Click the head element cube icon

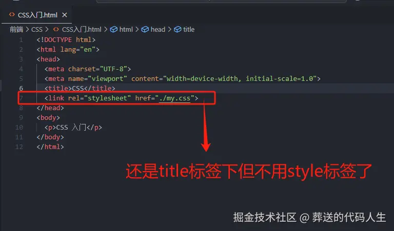(x=145, y=30)
